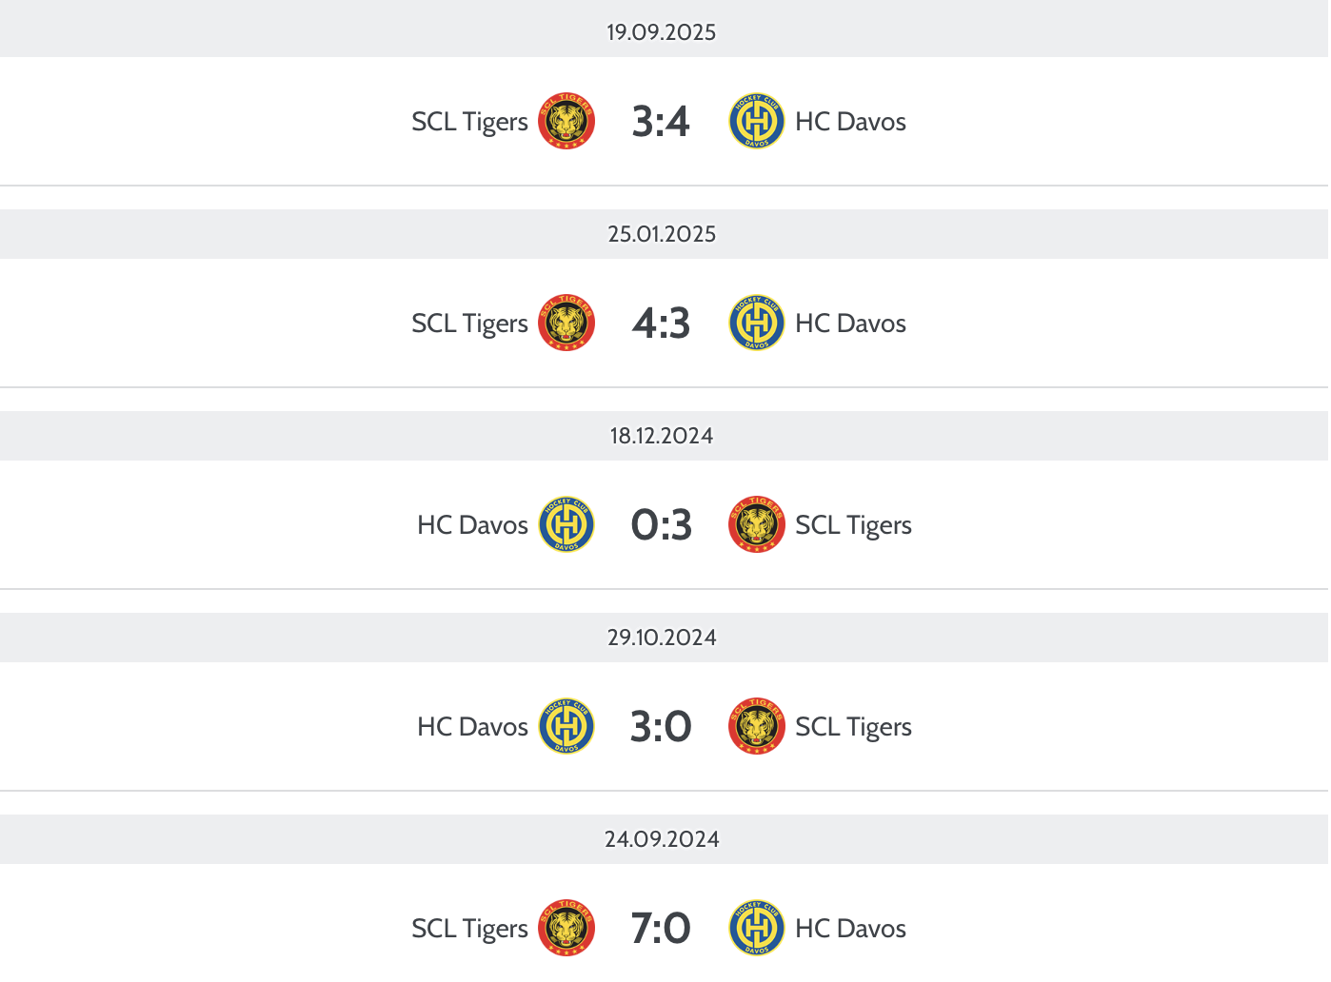Click HC Davos logo in 29.10.2024 match
This screenshot has width=1331, height=982.
point(566,726)
